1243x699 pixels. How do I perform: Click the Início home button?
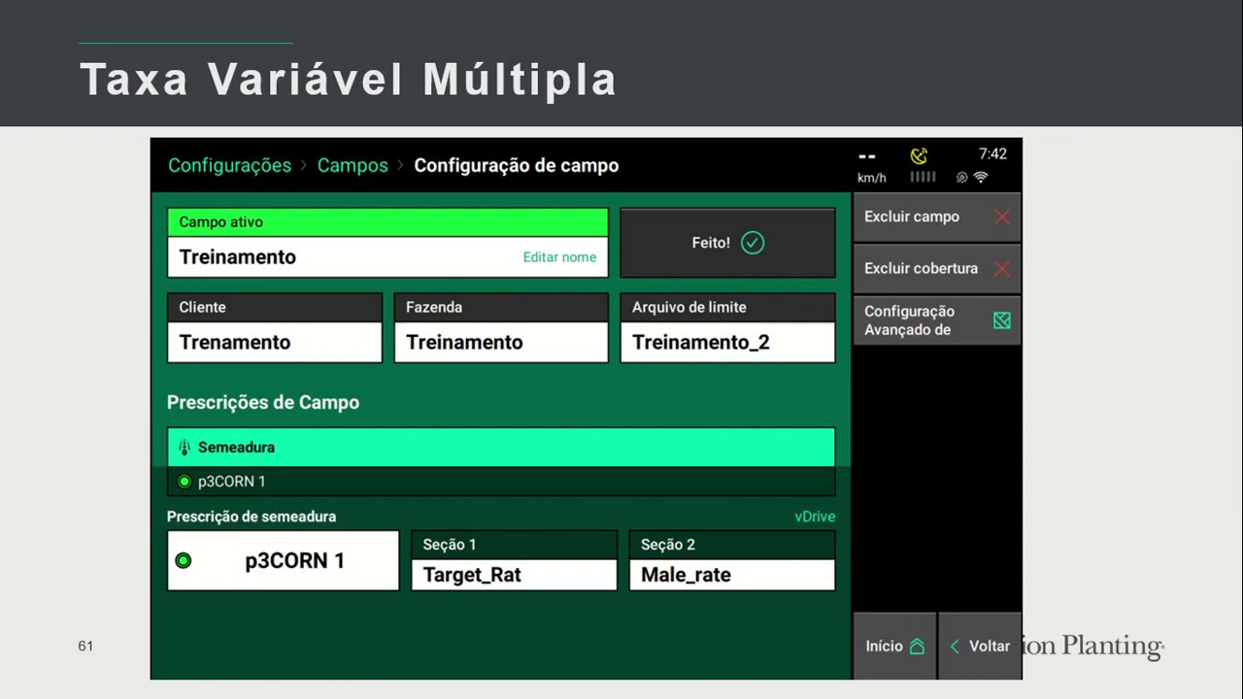894,646
